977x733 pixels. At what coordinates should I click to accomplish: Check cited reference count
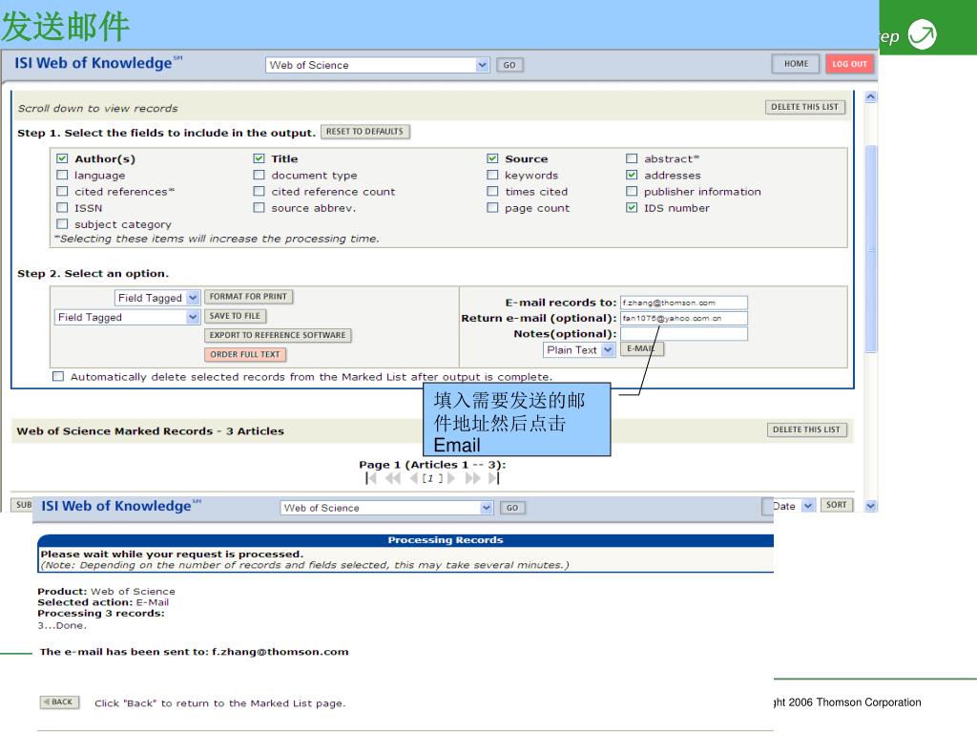[260, 191]
